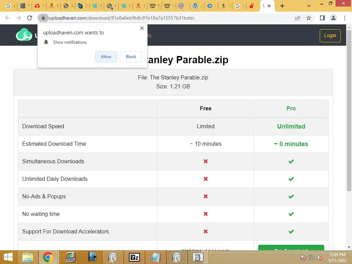Viewport: 352px width, 264px height.
Task: Click red X for No waiting time
Action: (x=206, y=214)
